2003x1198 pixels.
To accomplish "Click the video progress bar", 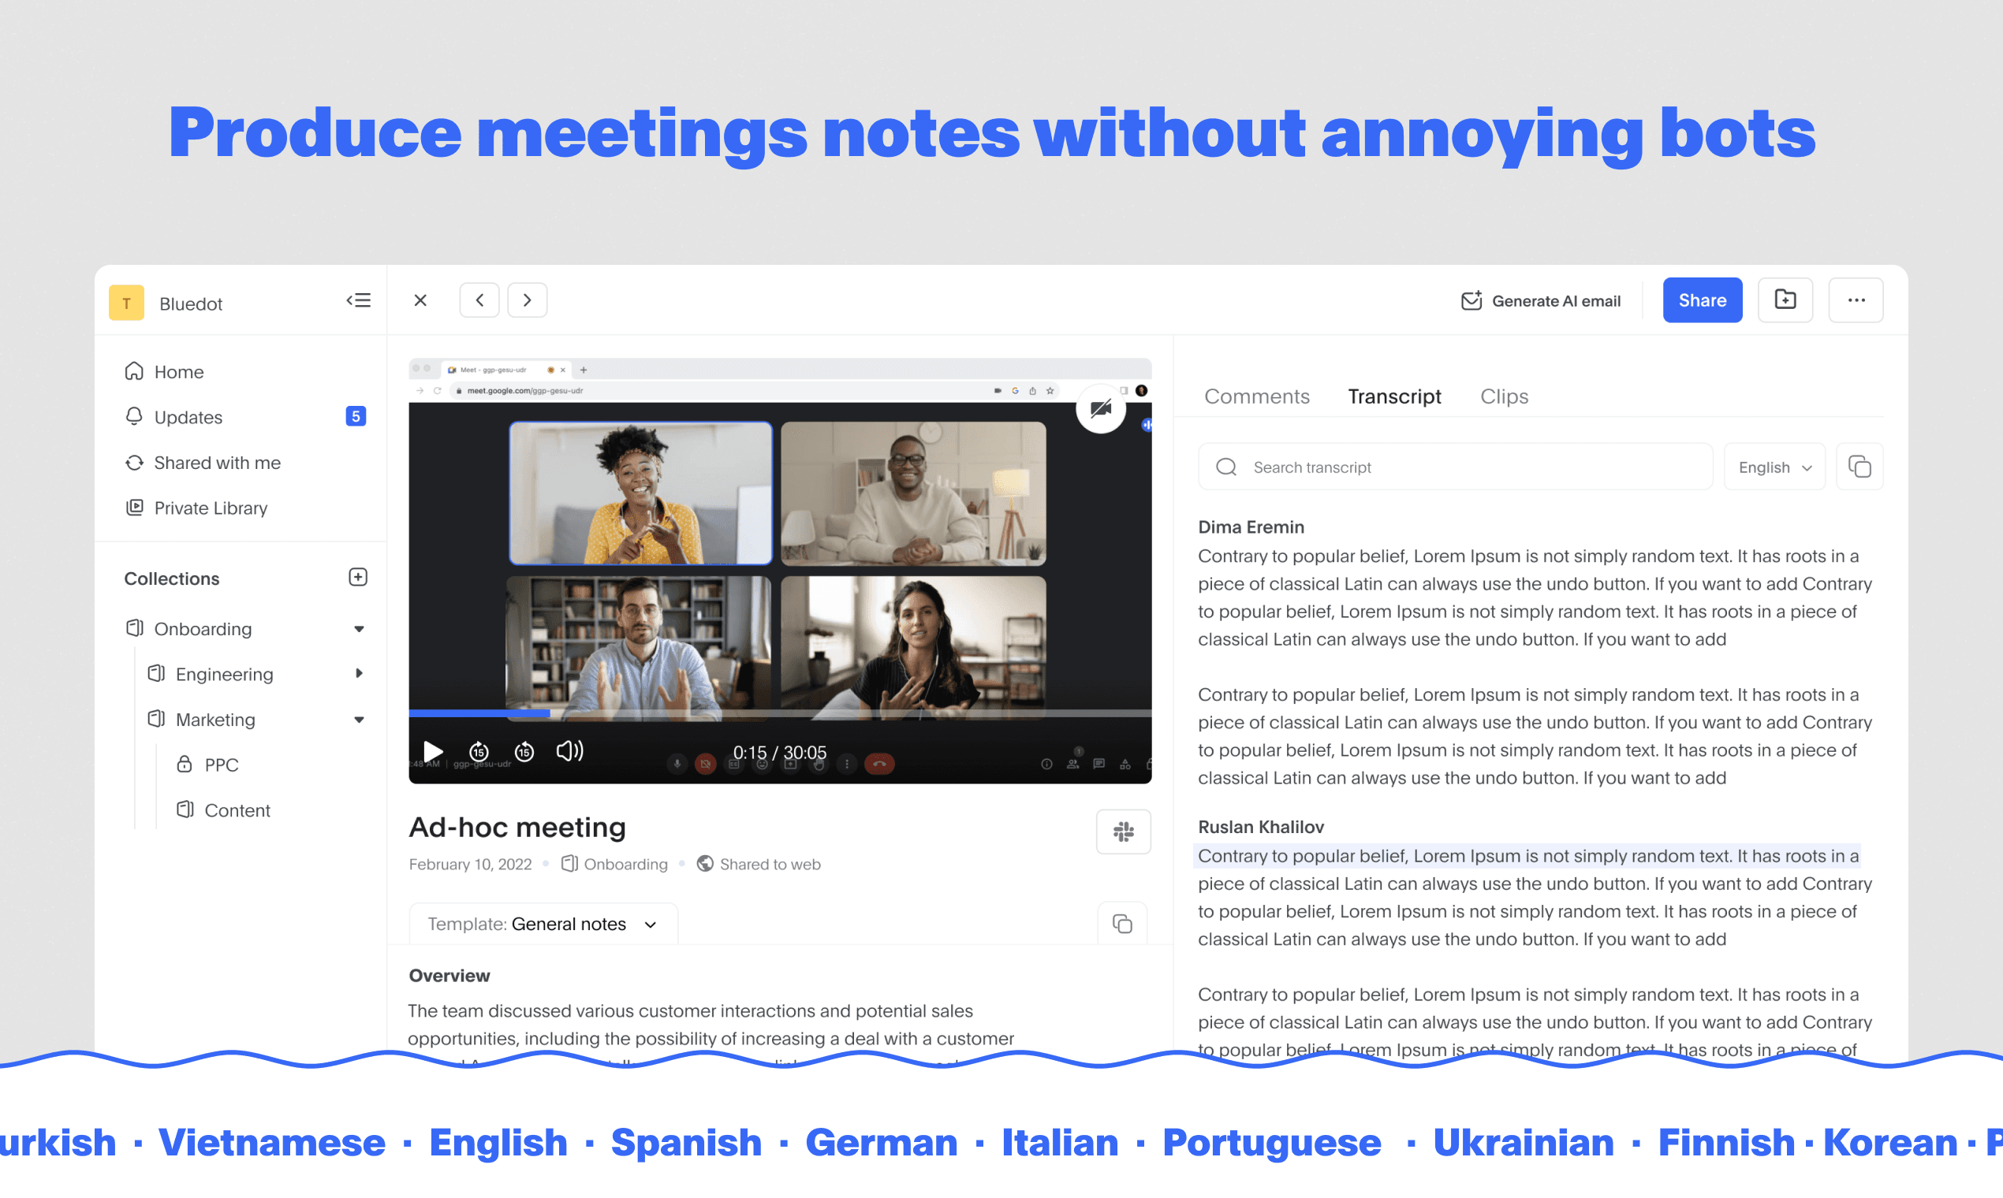I will [x=779, y=712].
